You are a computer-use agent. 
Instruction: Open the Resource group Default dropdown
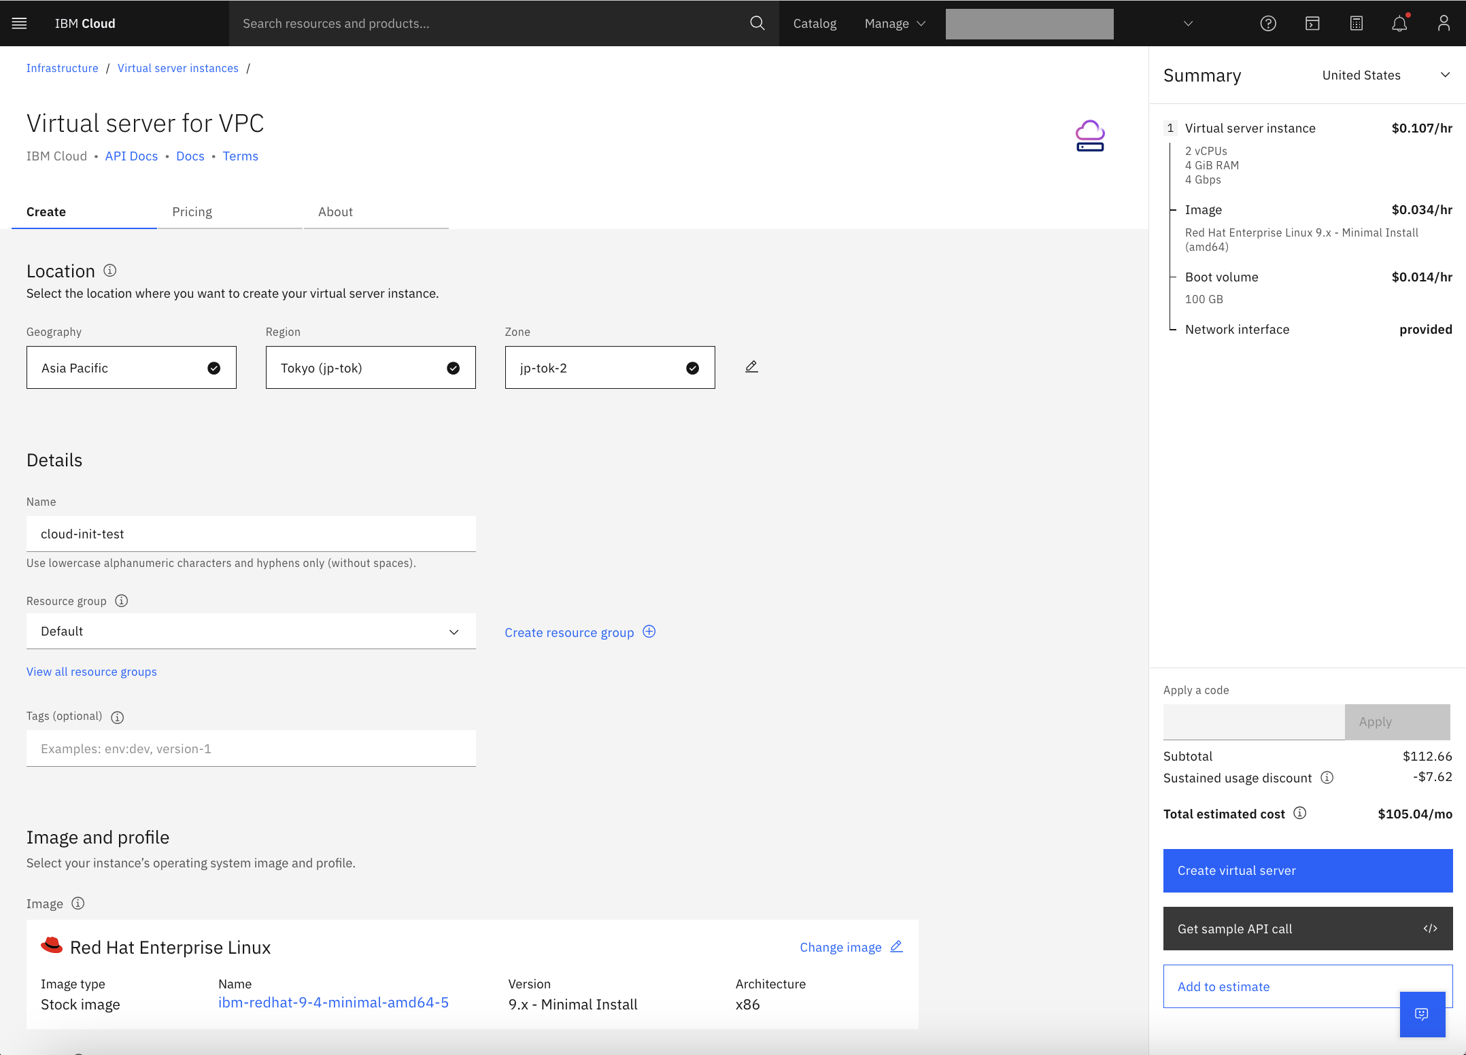tap(251, 632)
